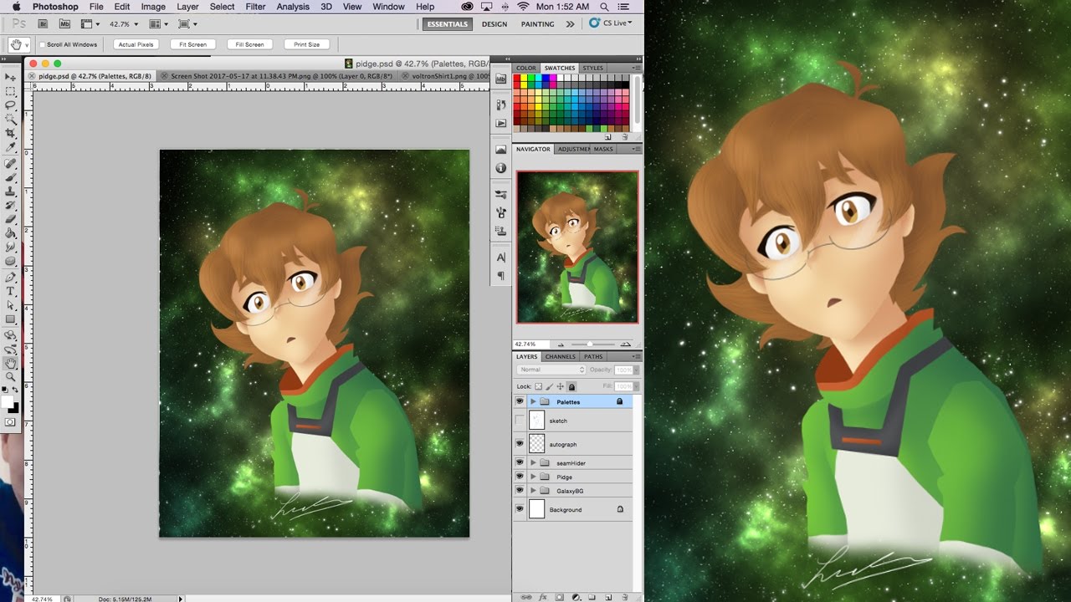Select the Zoom tool in toolbox
This screenshot has height=602, width=1071.
[x=11, y=377]
